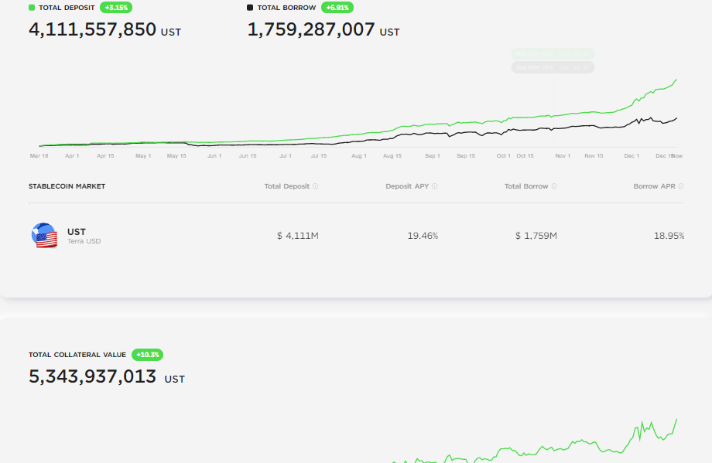Click the 5,343,937,013 collateral value amount
Viewport: 712px width, 463px height.
(x=92, y=377)
